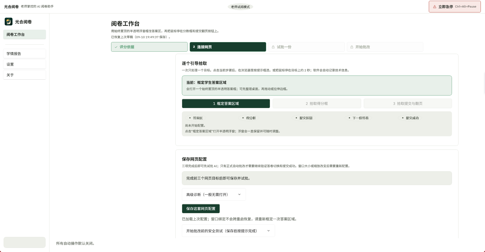Expand 开始批改前的安全测试 chevron arrow

click(269, 231)
